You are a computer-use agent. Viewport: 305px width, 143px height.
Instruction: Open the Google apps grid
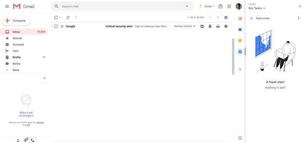(x=229, y=6)
